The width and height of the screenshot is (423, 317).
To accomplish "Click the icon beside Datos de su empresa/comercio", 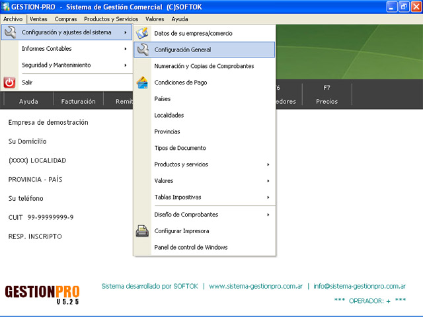I will tap(142, 33).
